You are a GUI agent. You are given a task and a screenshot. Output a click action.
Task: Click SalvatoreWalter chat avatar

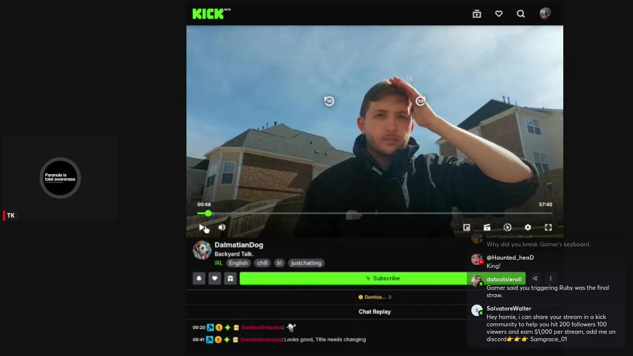(477, 310)
